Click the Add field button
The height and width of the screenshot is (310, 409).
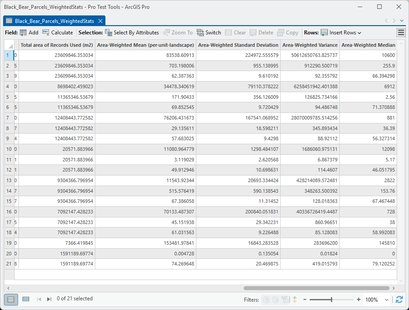tap(29, 33)
